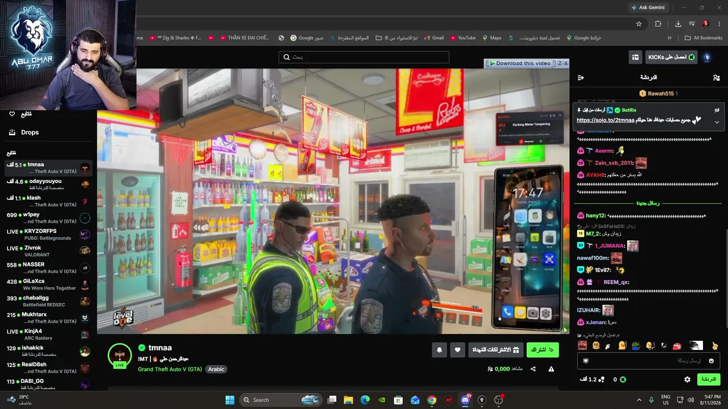728x409 pixels.
Task: Select klash channel in sidebar
Action: (x=48, y=201)
